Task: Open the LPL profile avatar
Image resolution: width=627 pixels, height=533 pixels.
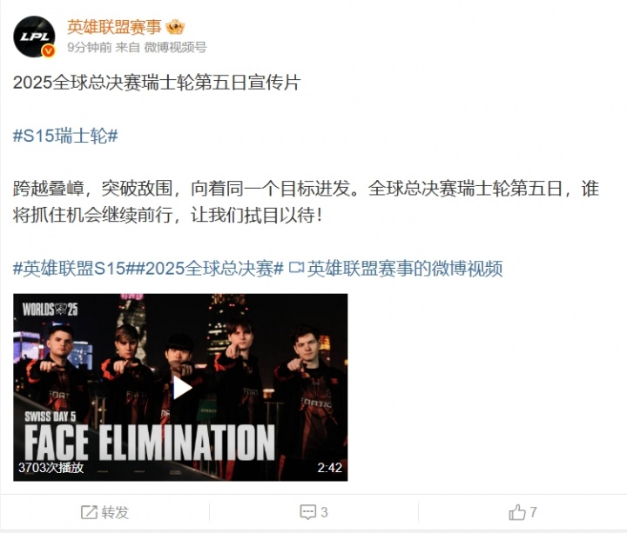Action: pos(34,37)
